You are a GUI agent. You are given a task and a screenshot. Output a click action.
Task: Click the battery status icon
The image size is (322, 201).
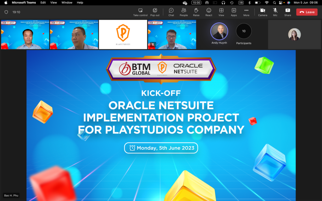258,3
